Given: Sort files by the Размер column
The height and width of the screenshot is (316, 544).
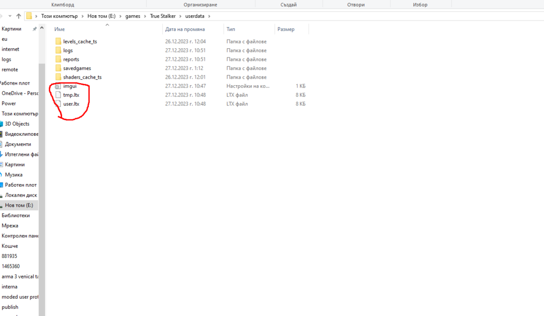Looking at the screenshot, I should click(286, 29).
